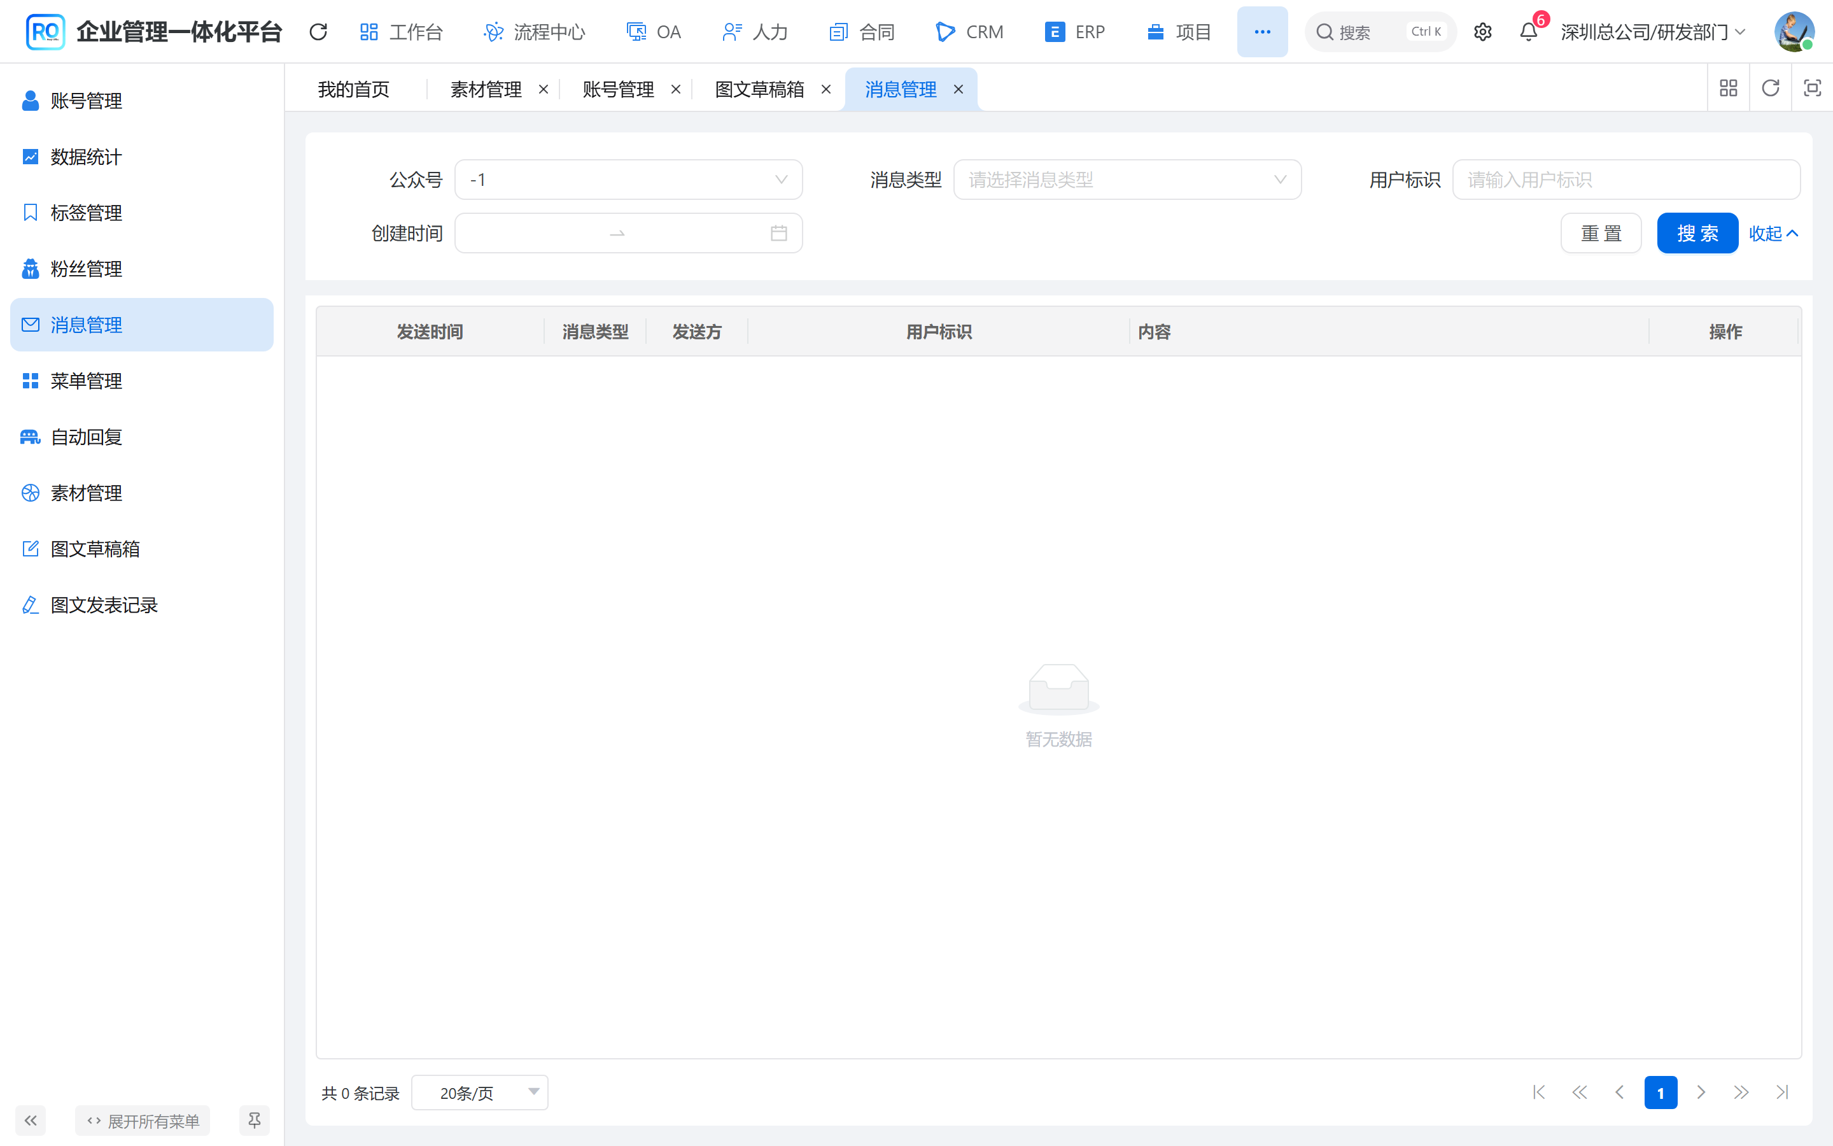
Task: Change the 20条/页 page size
Action: click(479, 1092)
